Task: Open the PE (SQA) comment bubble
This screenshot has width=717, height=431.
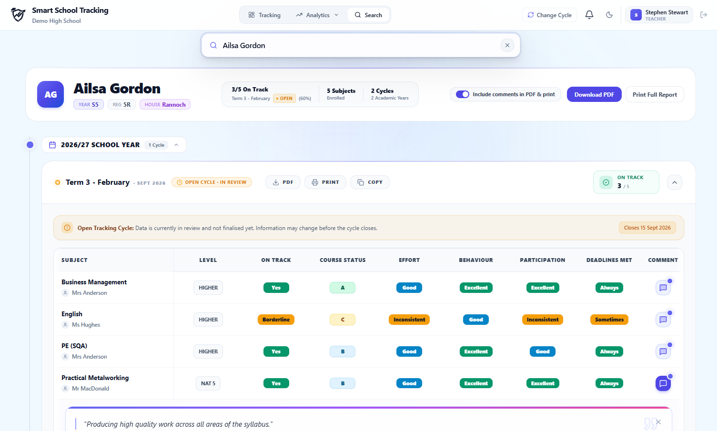Action: coord(663,351)
